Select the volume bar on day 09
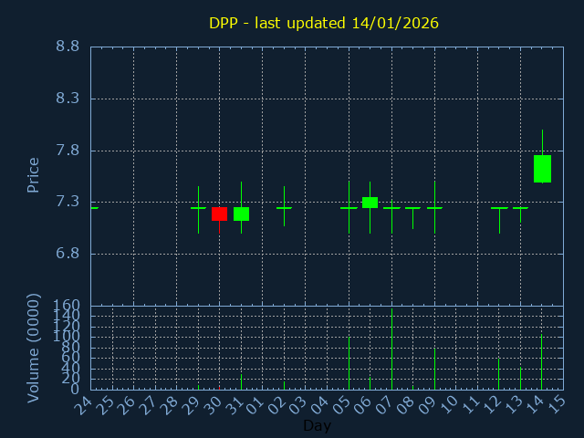The height and width of the screenshot is (438, 584). [434, 368]
